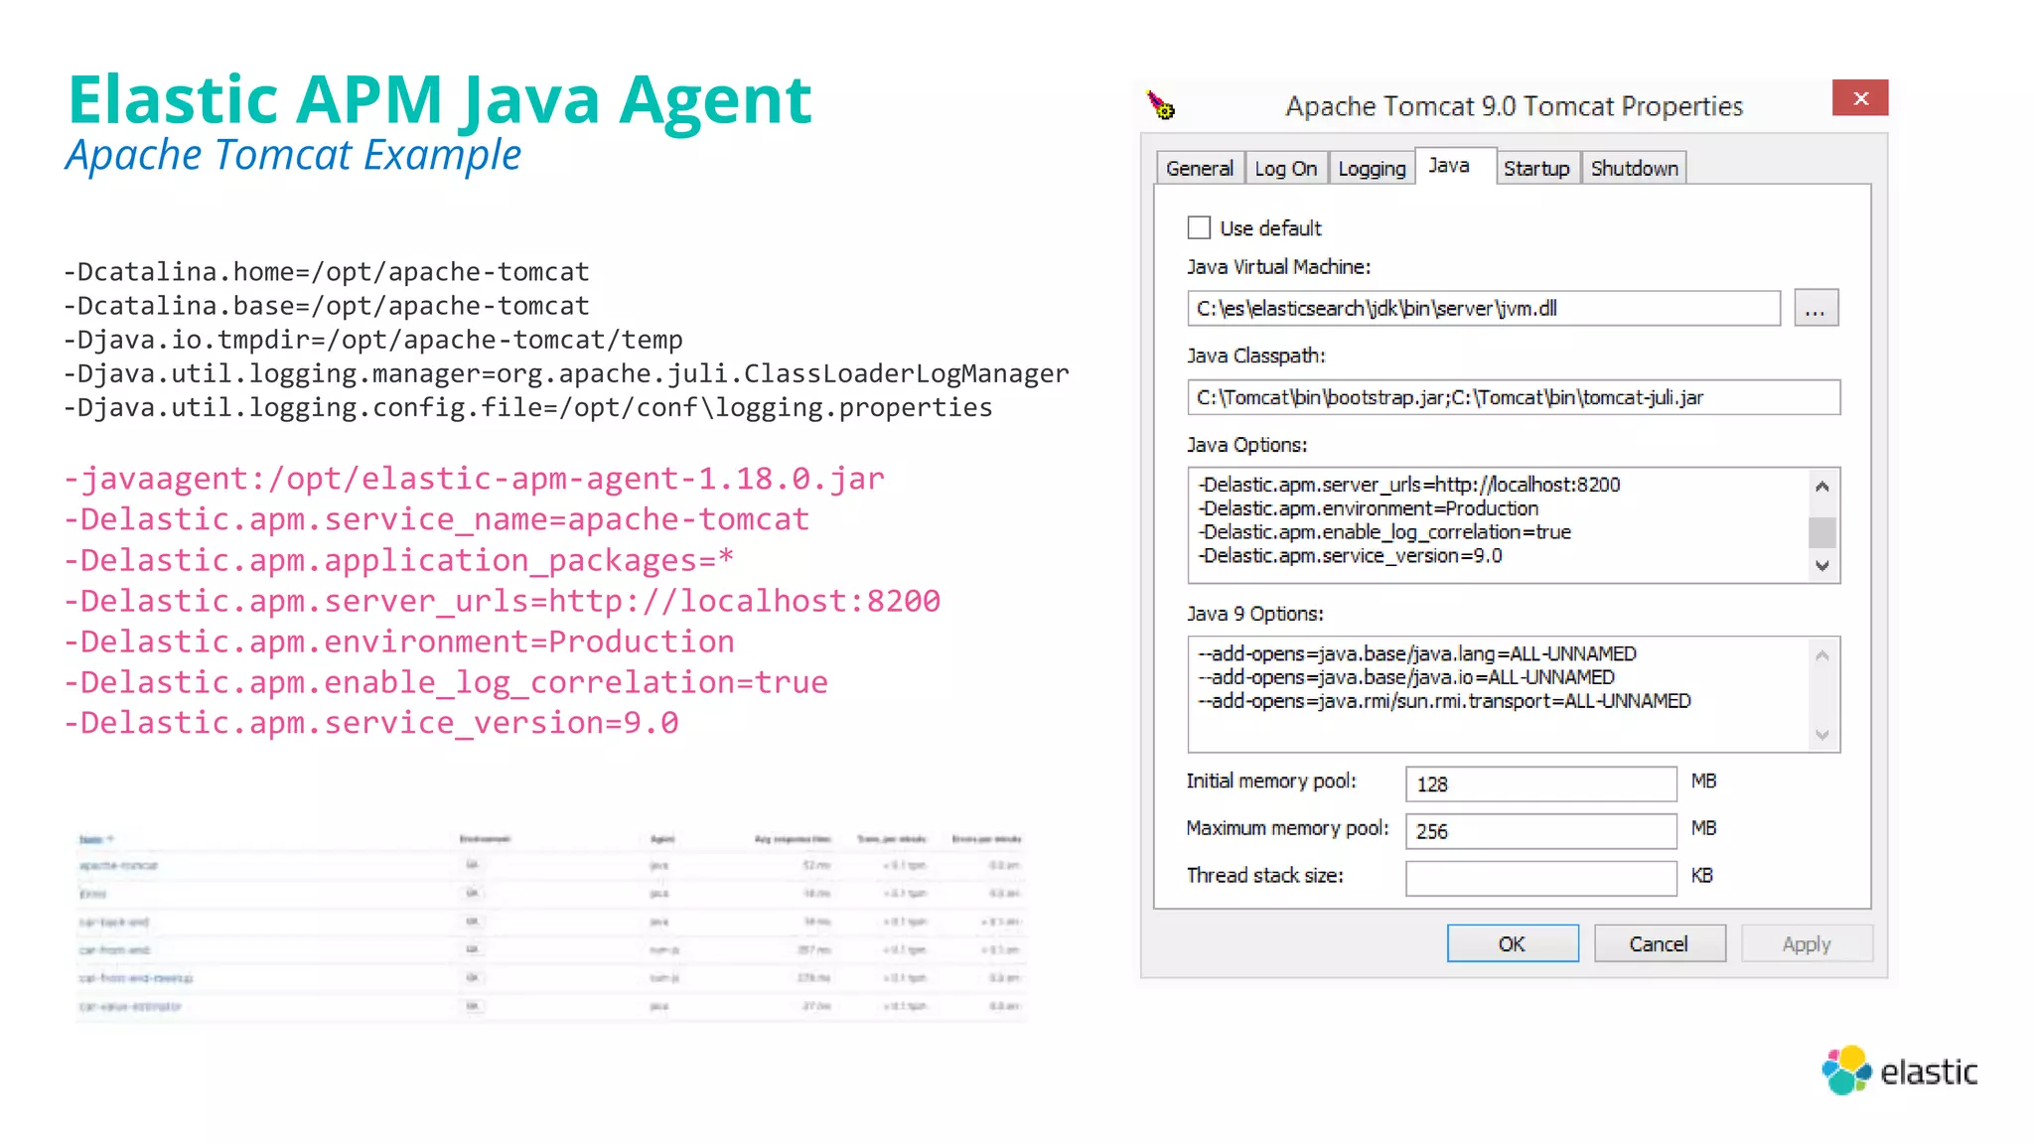Click the Initial memory pool field
Screen dimensions: 2034x1144
1541,784
